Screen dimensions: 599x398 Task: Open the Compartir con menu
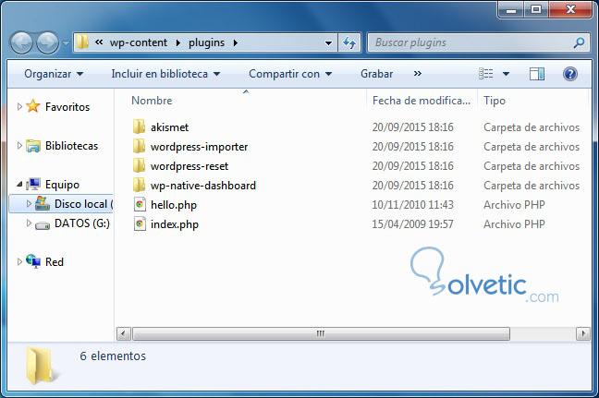290,74
